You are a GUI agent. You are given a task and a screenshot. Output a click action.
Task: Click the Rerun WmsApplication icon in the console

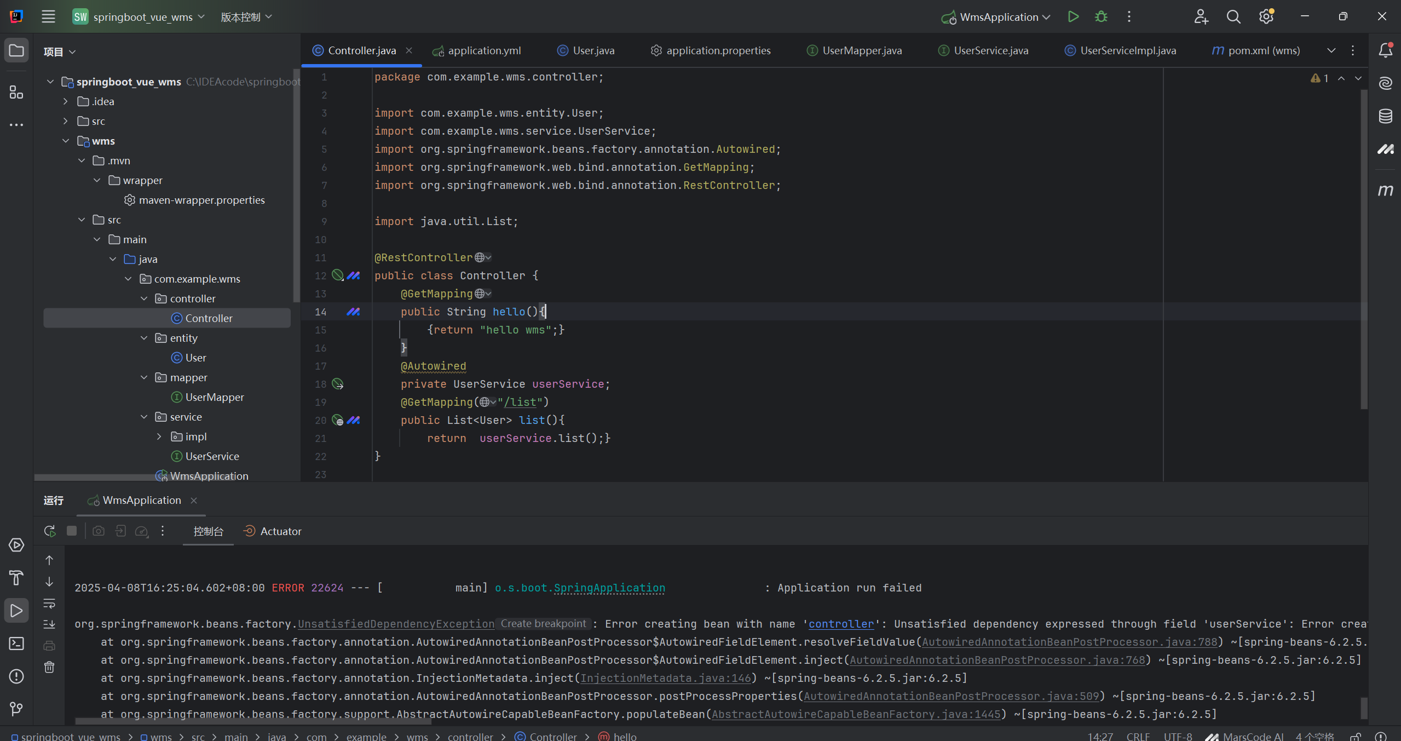point(50,531)
